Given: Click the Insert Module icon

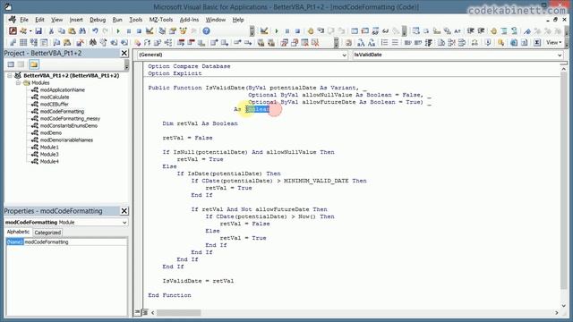Looking at the screenshot, I should [x=23, y=31].
